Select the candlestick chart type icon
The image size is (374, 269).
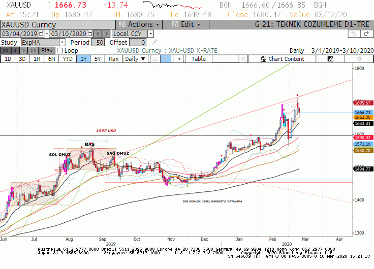[166, 59]
